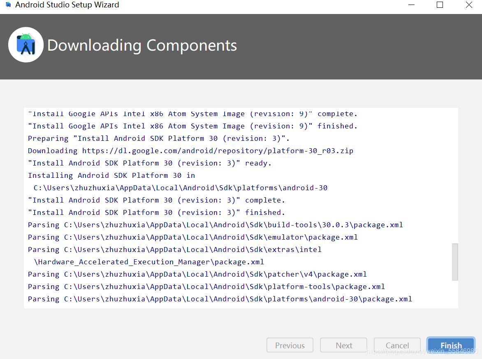Viewport: 482px width, 359px height.
Task: Click the SDK Platform 30 'finished.' line
Action: [x=156, y=212]
